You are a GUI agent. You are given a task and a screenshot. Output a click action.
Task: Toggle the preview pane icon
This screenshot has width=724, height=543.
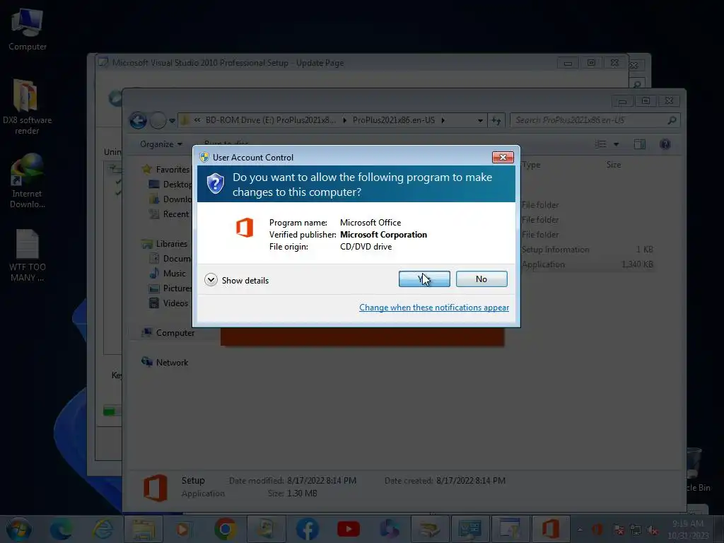point(639,144)
